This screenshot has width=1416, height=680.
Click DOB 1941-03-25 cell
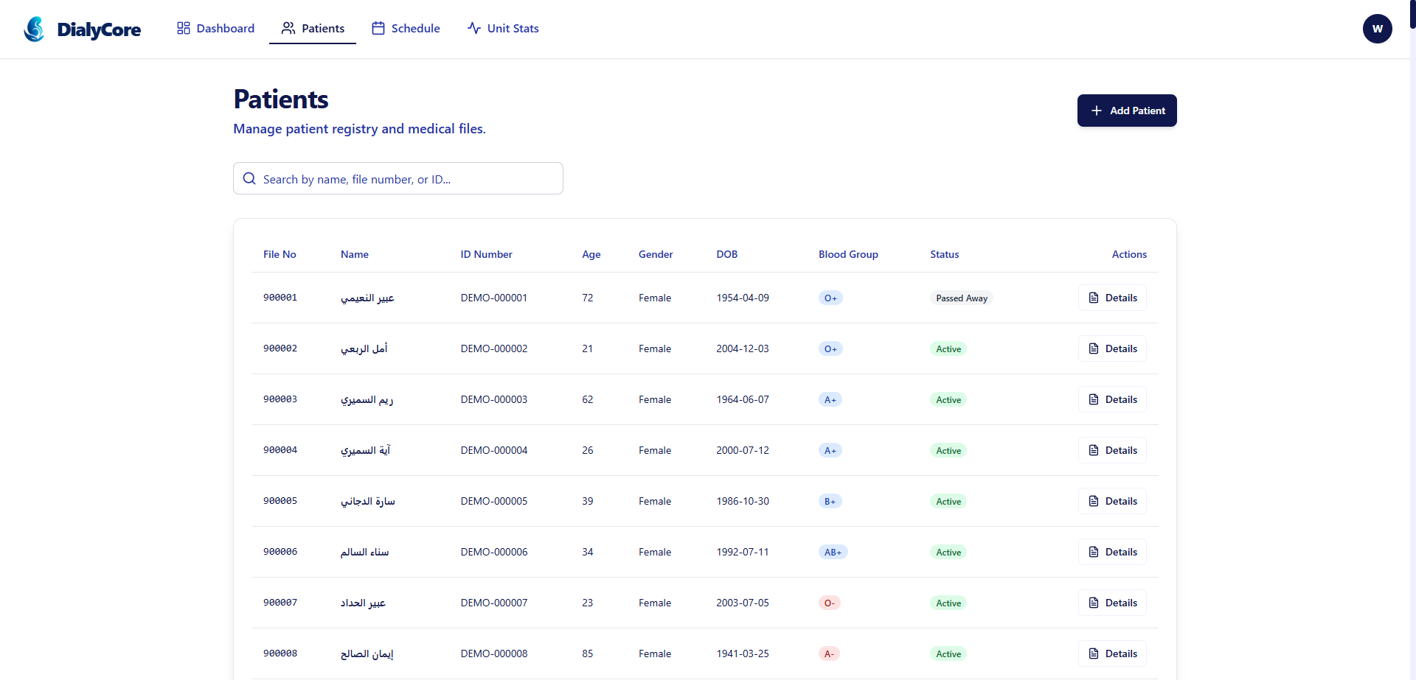click(x=743, y=653)
